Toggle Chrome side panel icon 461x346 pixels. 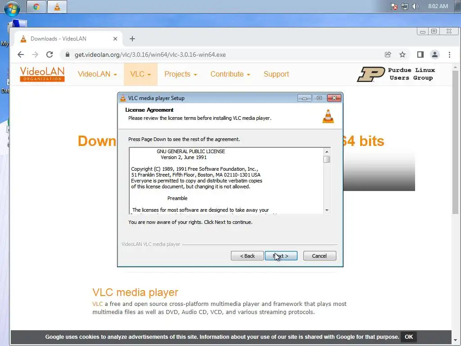(420, 55)
